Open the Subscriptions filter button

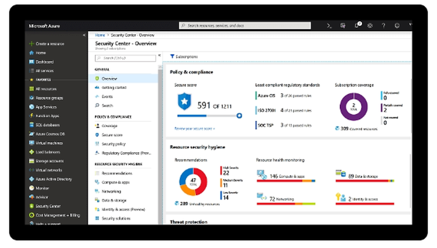(184, 56)
